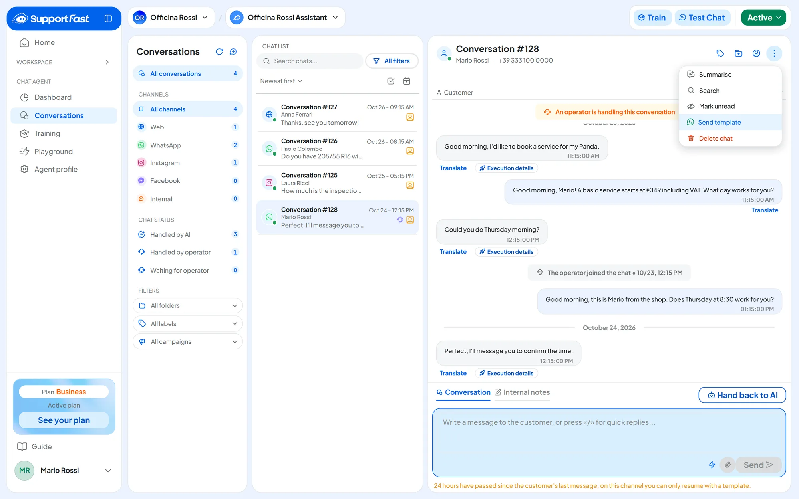The width and height of the screenshot is (799, 499).
Task: Open All filters button
Action: (x=392, y=61)
